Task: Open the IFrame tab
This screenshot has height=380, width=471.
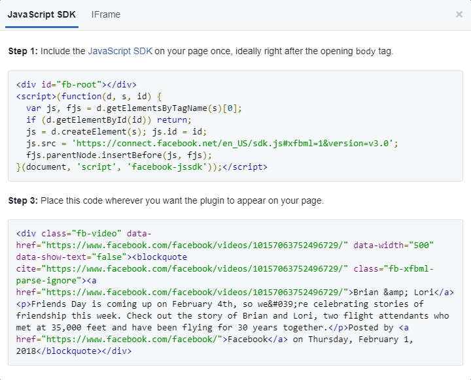Action: pos(106,14)
